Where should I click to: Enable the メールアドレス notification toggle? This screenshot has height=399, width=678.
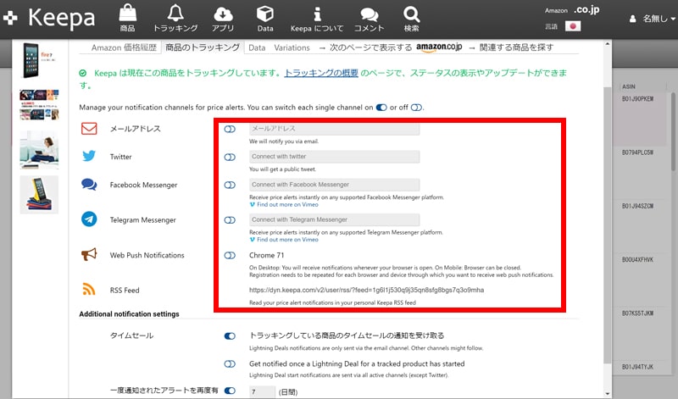pyautogui.click(x=230, y=129)
